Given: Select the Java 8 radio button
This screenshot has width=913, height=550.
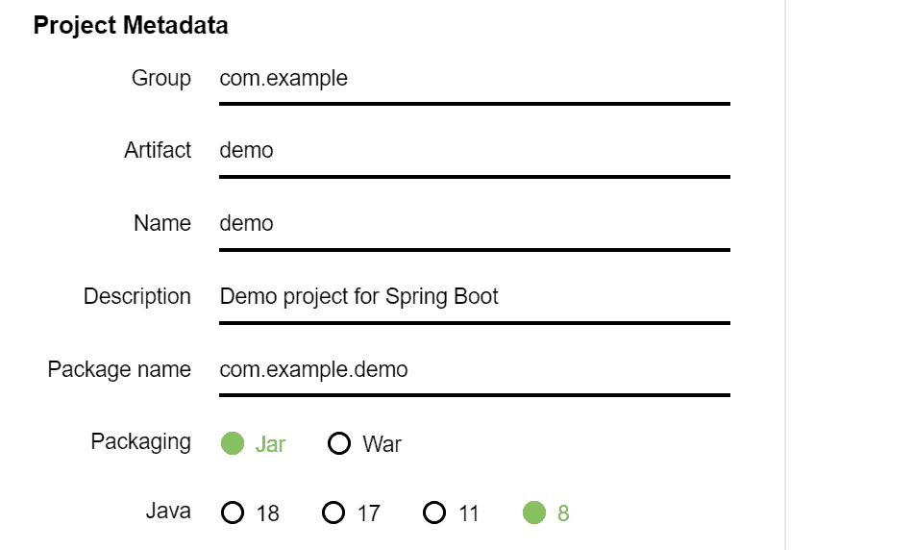Looking at the screenshot, I should click(x=534, y=512).
